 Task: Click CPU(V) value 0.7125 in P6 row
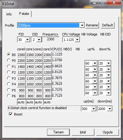coord(57,95)
